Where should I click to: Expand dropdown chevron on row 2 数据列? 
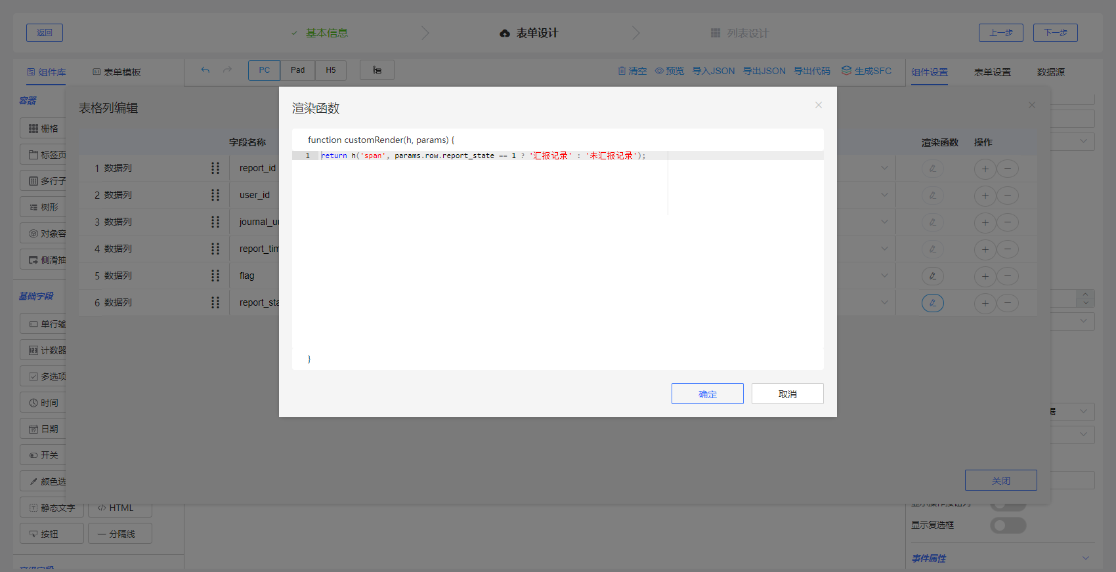(x=884, y=195)
